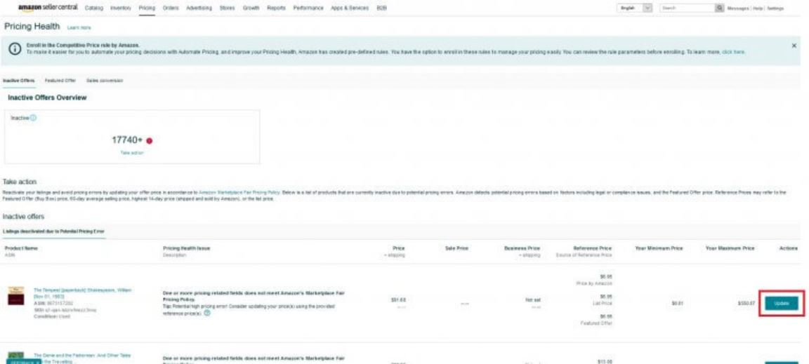This screenshot has height=364, width=809.
Task: Dismiss the Competitive Price rule banner
Action: pyautogui.click(x=794, y=46)
